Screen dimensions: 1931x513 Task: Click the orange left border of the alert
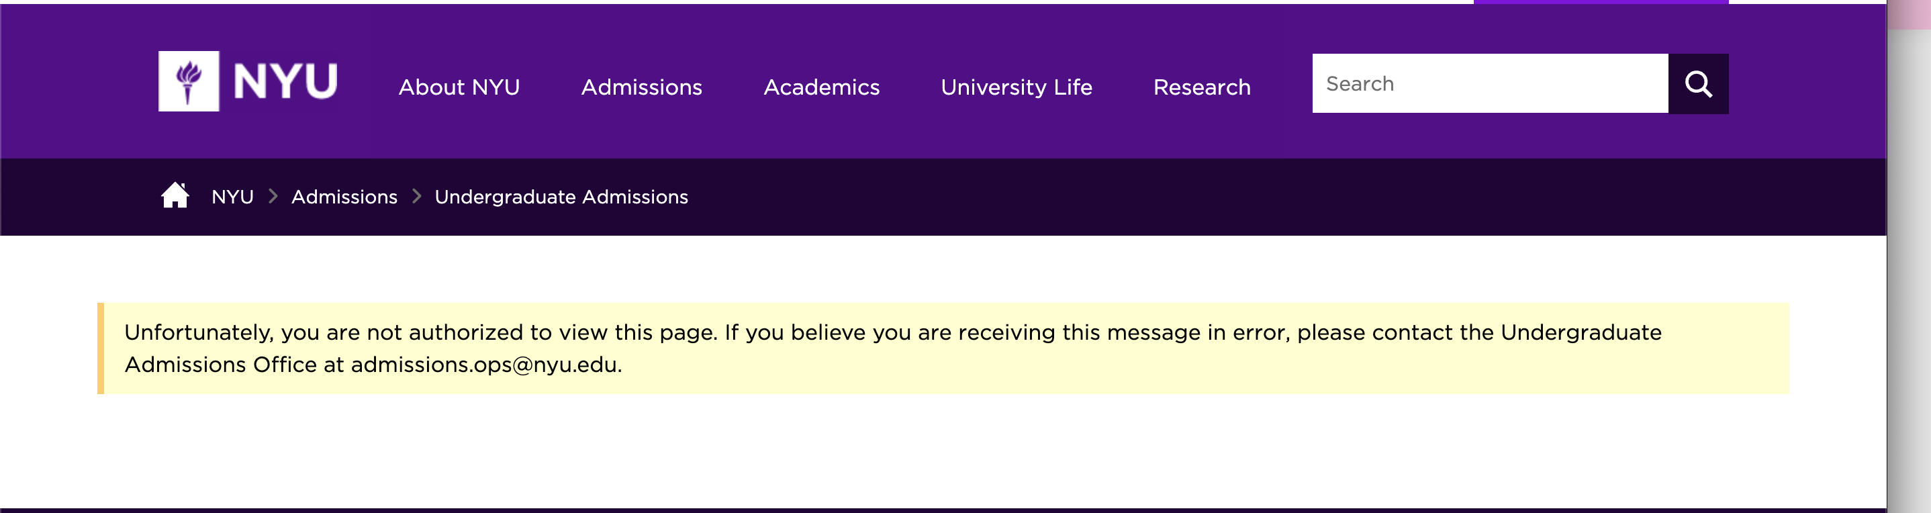pyautogui.click(x=101, y=348)
